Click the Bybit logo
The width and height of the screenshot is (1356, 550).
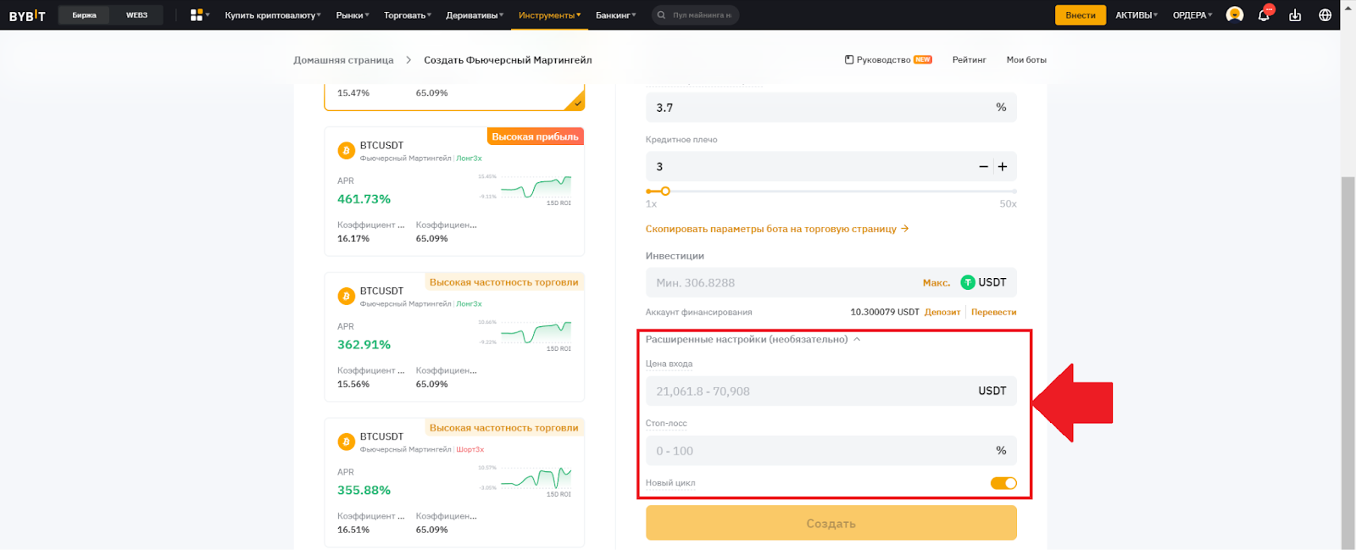click(27, 15)
